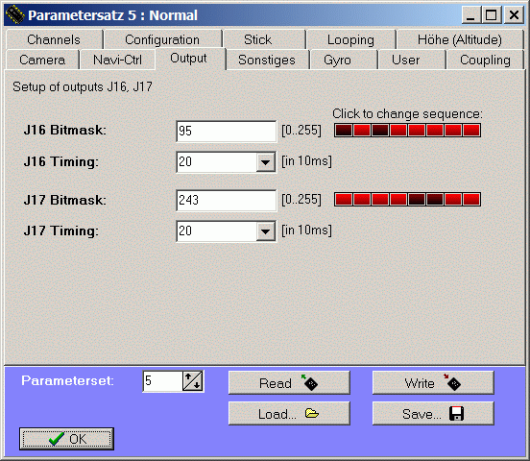
Task: Toggle second J16 sequence LED square
Action: coord(362,131)
